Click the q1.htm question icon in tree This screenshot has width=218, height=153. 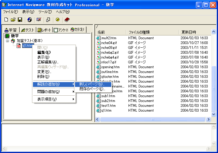19,46
